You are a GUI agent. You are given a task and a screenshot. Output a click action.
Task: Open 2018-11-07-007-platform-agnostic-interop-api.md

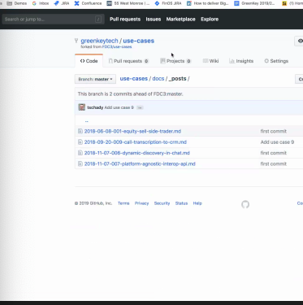[x=140, y=163]
